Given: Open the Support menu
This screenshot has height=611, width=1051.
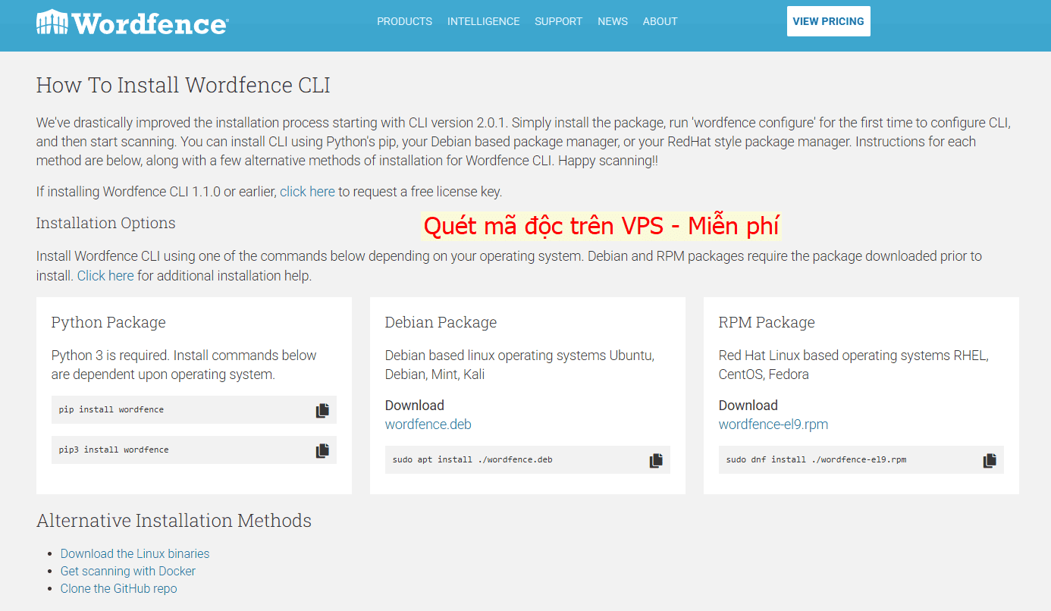Looking at the screenshot, I should (x=558, y=21).
